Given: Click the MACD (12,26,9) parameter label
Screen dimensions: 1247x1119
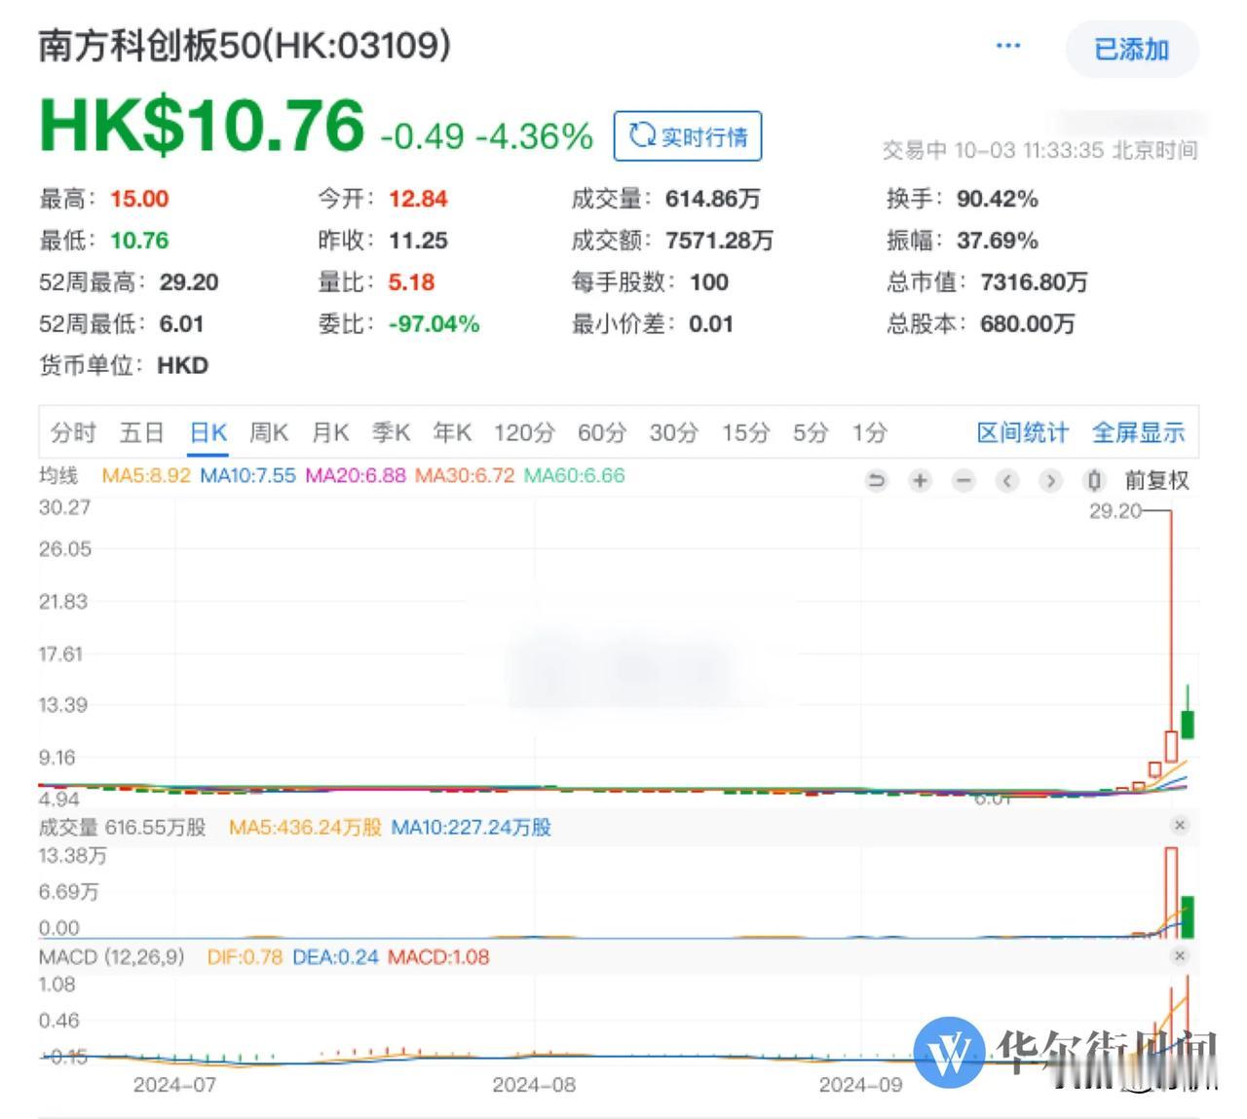Looking at the screenshot, I should (x=111, y=956).
